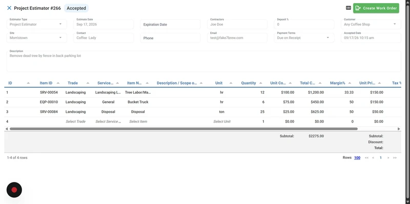This screenshot has height=204, width=410.
Task: Sort by Unit column arrow
Action: (231, 83)
